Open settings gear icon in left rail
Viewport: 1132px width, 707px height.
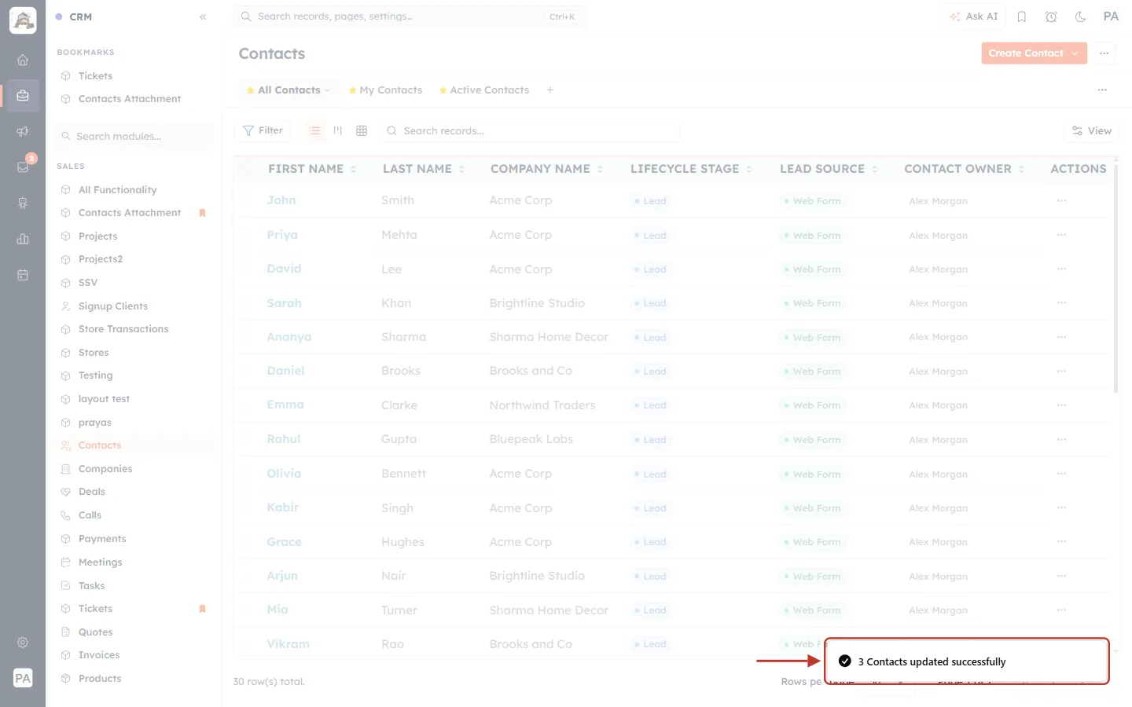tap(23, 642)
